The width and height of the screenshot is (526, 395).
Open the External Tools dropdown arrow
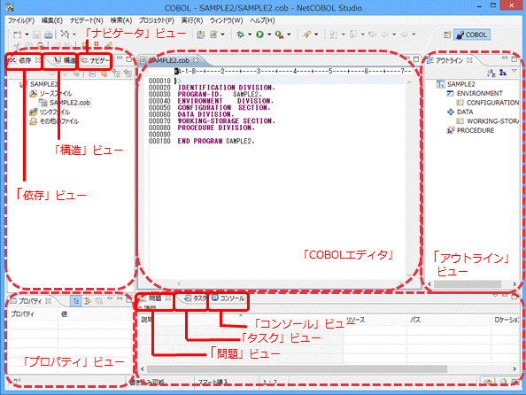coord(289,35)
